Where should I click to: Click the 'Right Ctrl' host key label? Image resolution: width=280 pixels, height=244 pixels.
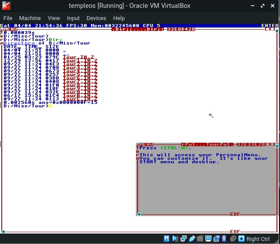point(258,239)
